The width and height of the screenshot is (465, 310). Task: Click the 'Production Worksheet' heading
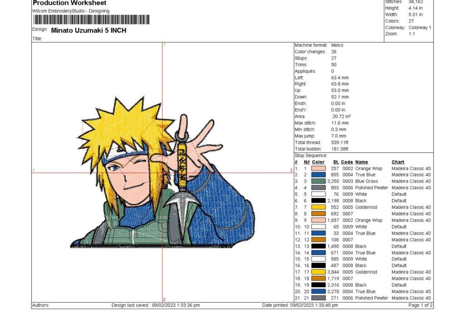pyautogui.click(x=69, y=3)
